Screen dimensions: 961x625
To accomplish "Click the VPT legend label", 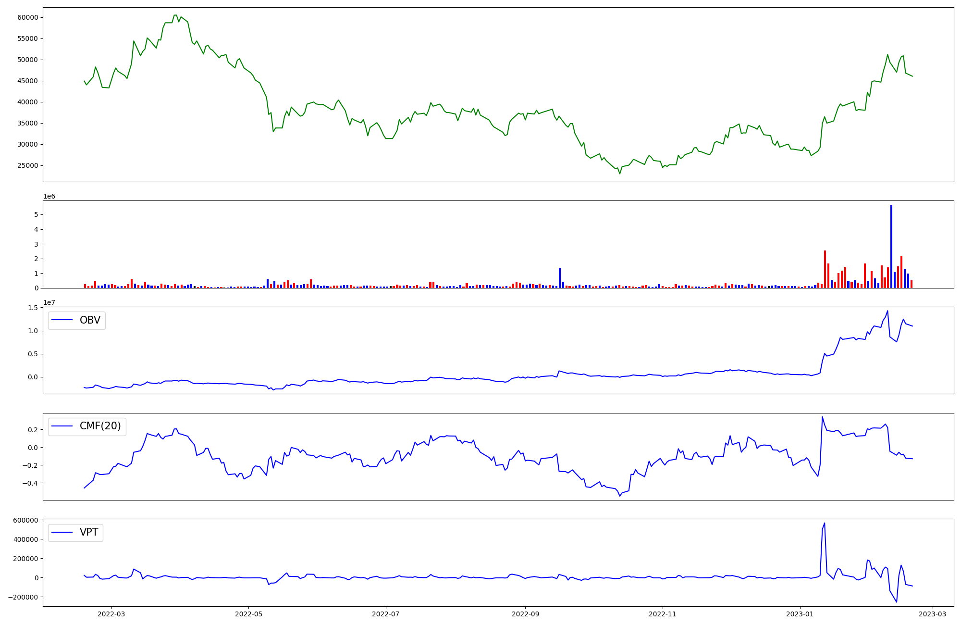I will pos(89,532).
